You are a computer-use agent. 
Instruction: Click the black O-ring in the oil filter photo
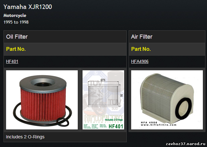(x=64, y=122)
